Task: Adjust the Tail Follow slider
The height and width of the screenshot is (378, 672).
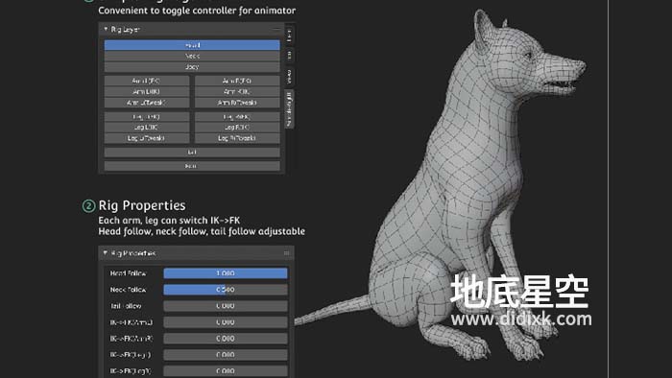Action: pos(226,306)
